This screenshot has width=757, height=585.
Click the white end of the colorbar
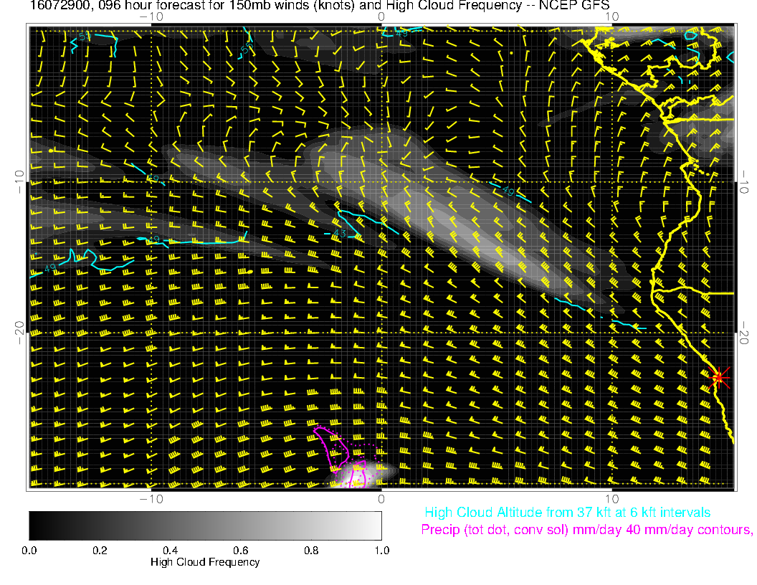[x=377, y=525]
